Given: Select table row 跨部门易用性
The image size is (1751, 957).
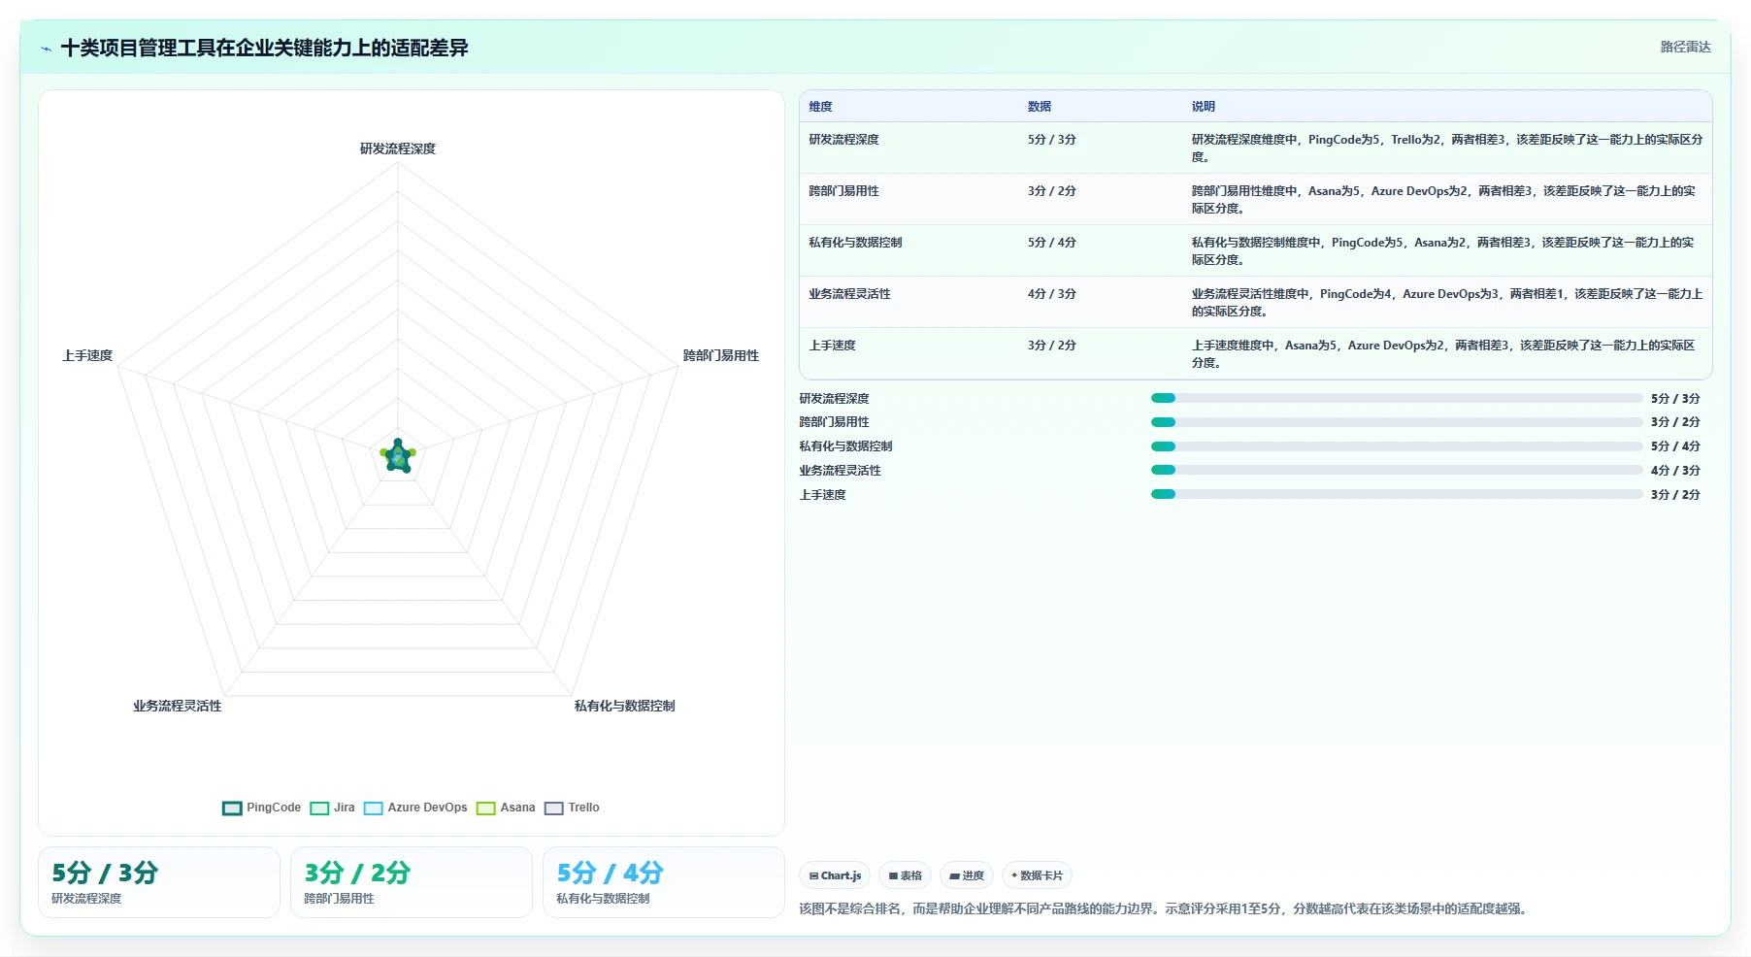Looking at the screenshot, I should click(1255, 199).
